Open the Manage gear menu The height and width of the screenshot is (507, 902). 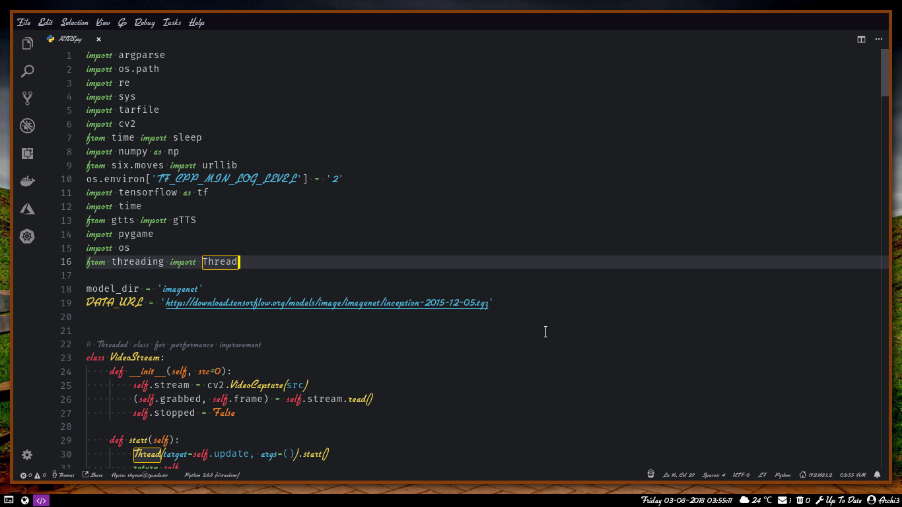[27, 455]
